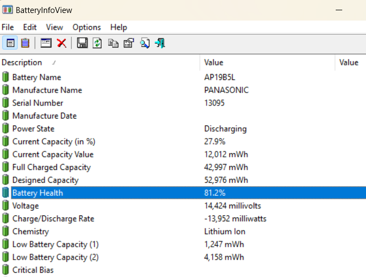This screenshot has height=277, width=366.
Task: Click the floppy disk Save icon
Action: (82, 43)
